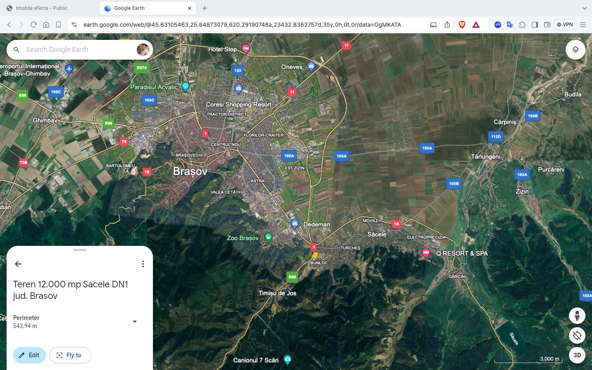The width and height of the screenshot is (592, 370).
Task: Click the Edit button
Action: (29, 355)
